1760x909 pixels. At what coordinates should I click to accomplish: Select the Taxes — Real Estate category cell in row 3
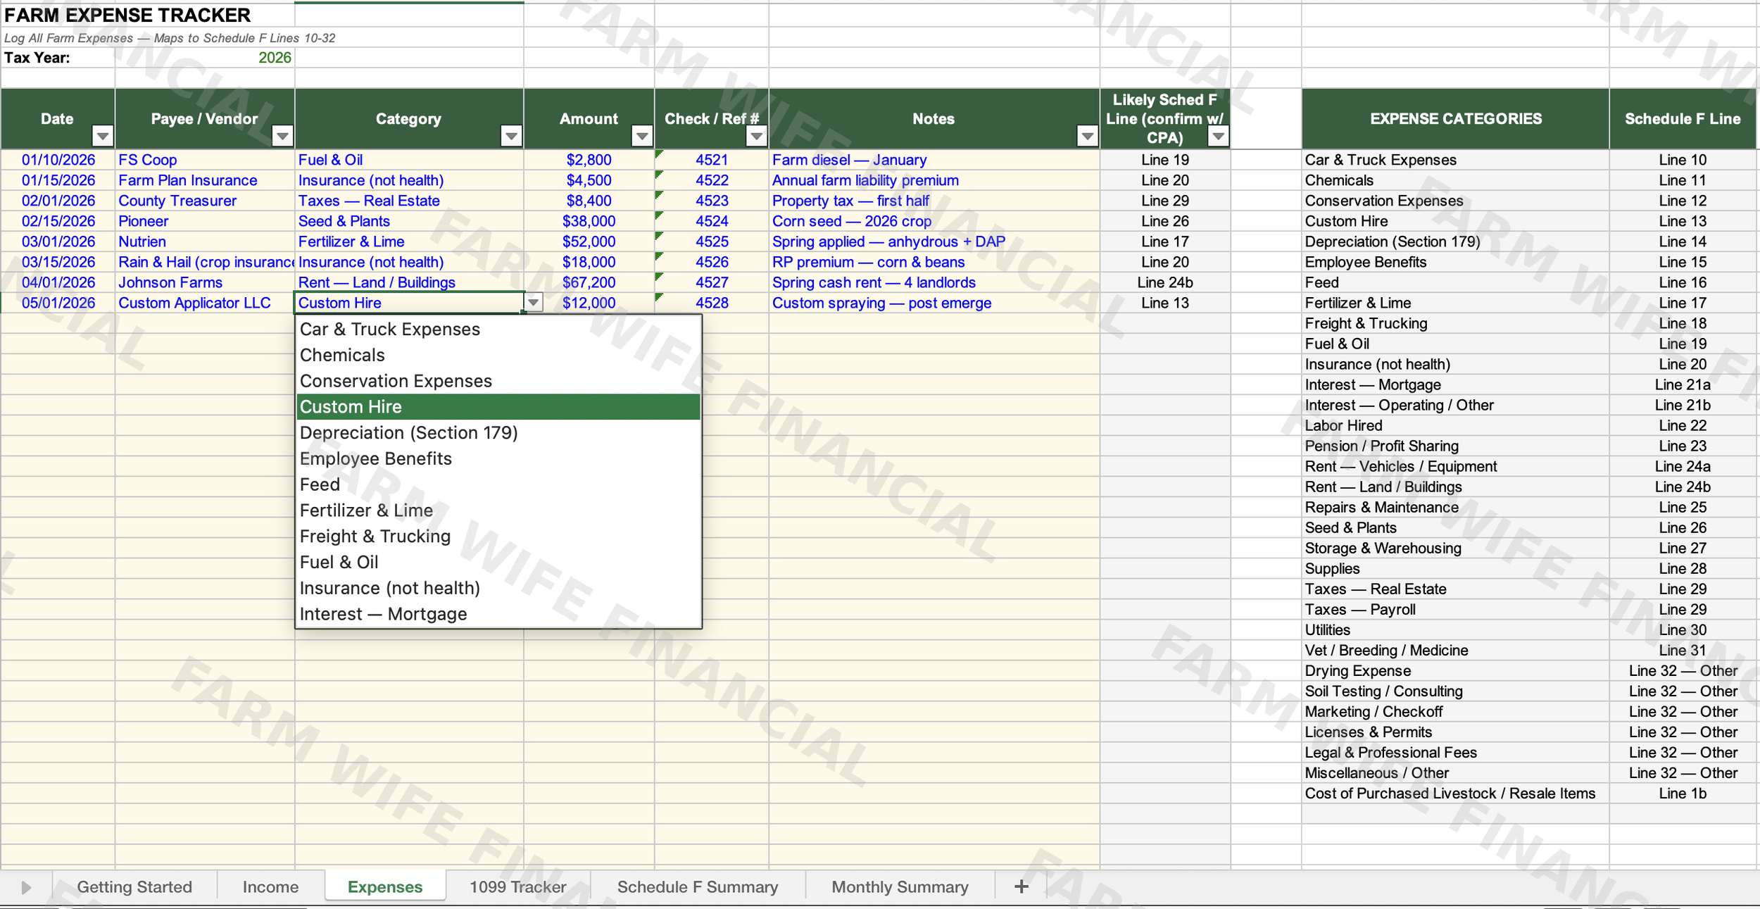409,201
